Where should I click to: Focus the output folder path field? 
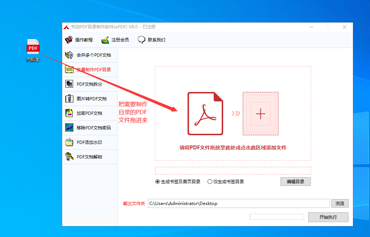tap(239, 204)
